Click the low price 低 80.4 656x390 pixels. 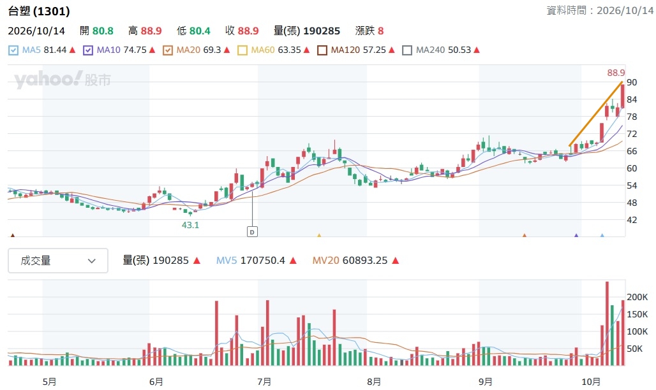pyautogui.click(x=193, y=31)
